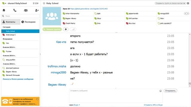
Task: Select participant like a bus
Action: pyautogui.click(x=131, y=23)
